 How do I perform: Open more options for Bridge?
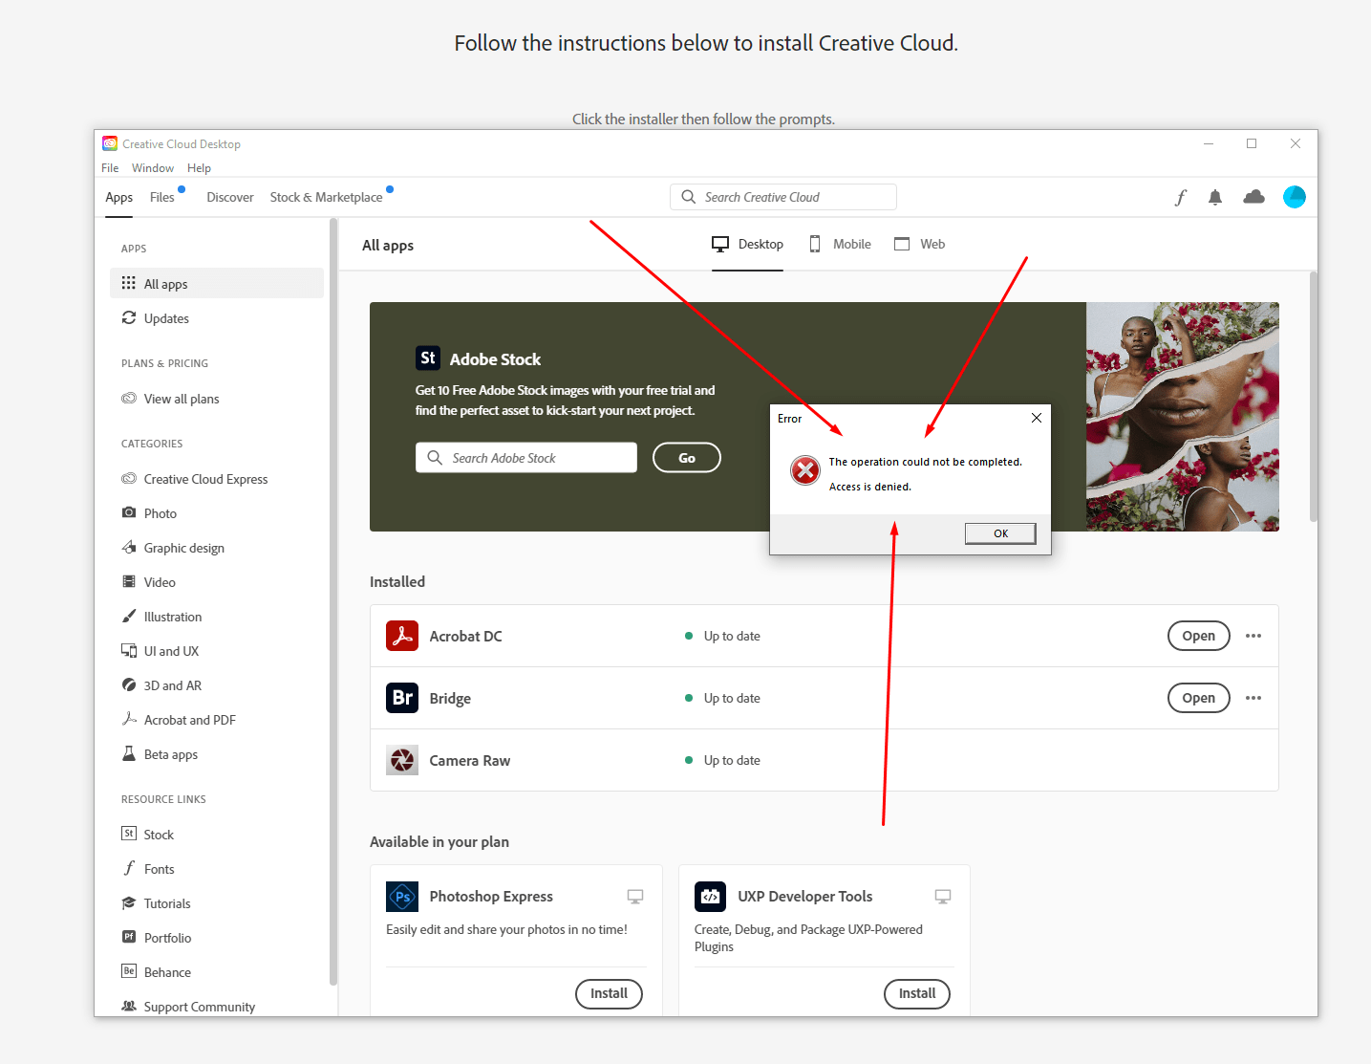pyautogui.click(x=1253, y=698)
